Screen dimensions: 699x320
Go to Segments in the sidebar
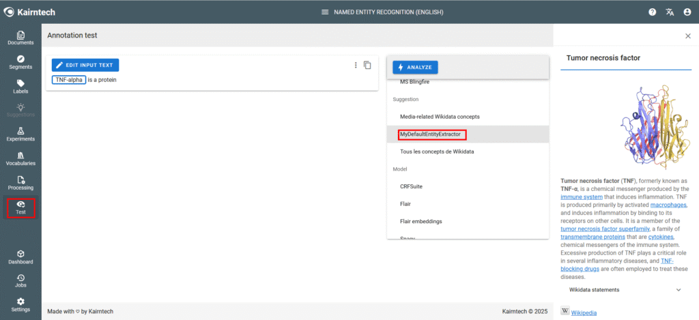click(20, 62)
